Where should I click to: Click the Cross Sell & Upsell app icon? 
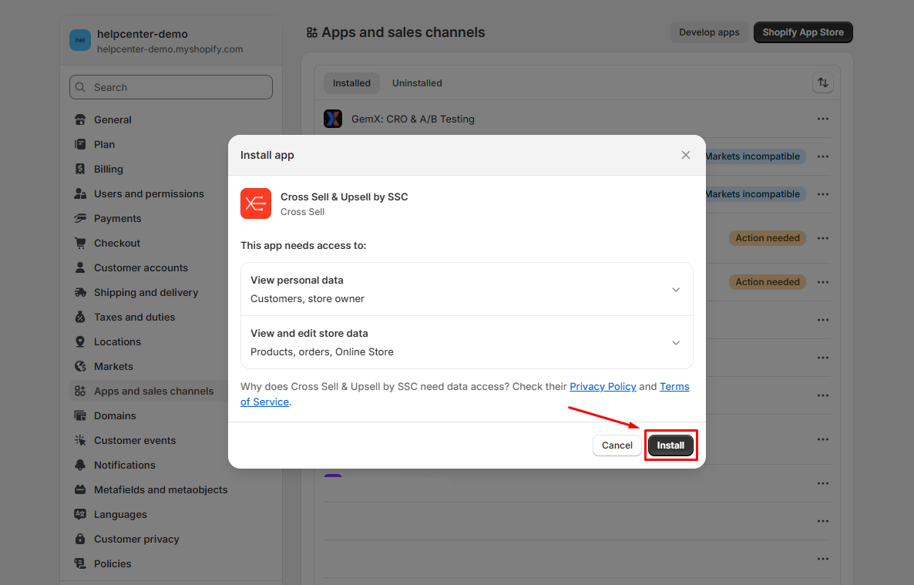tap(256, 203)
